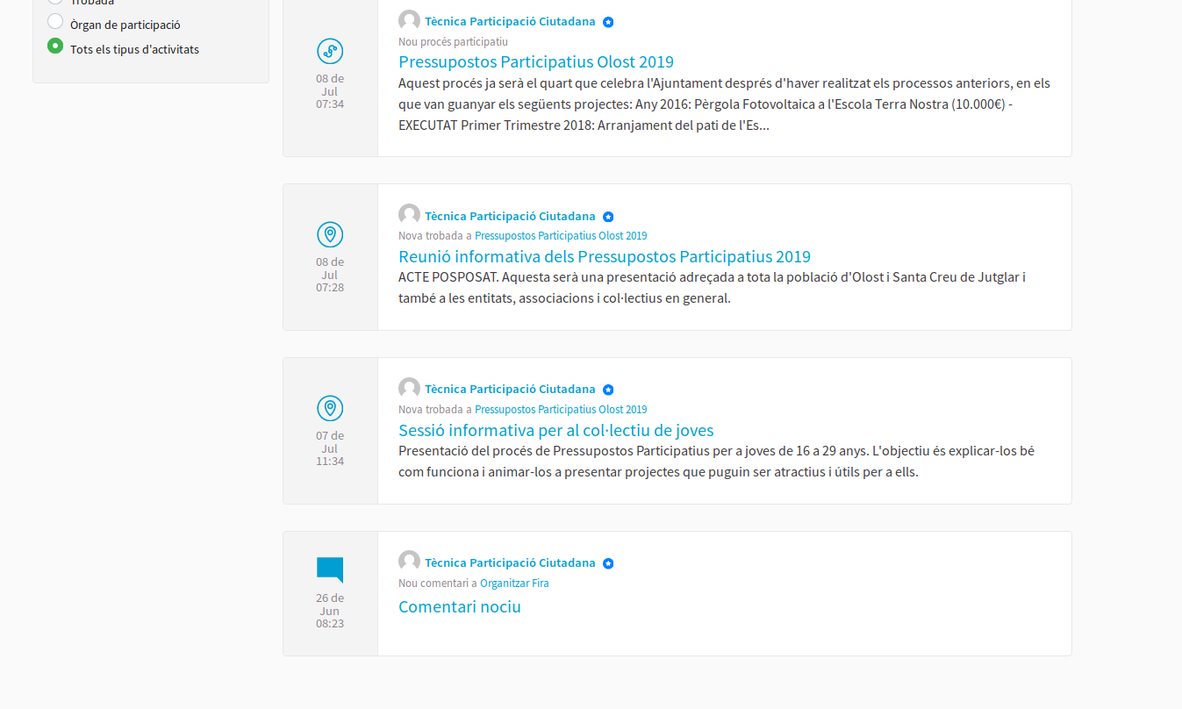Click the author name in the Comentari nociu entry
This screenshot has height=709, width=1182.
(x=510, y=563)
